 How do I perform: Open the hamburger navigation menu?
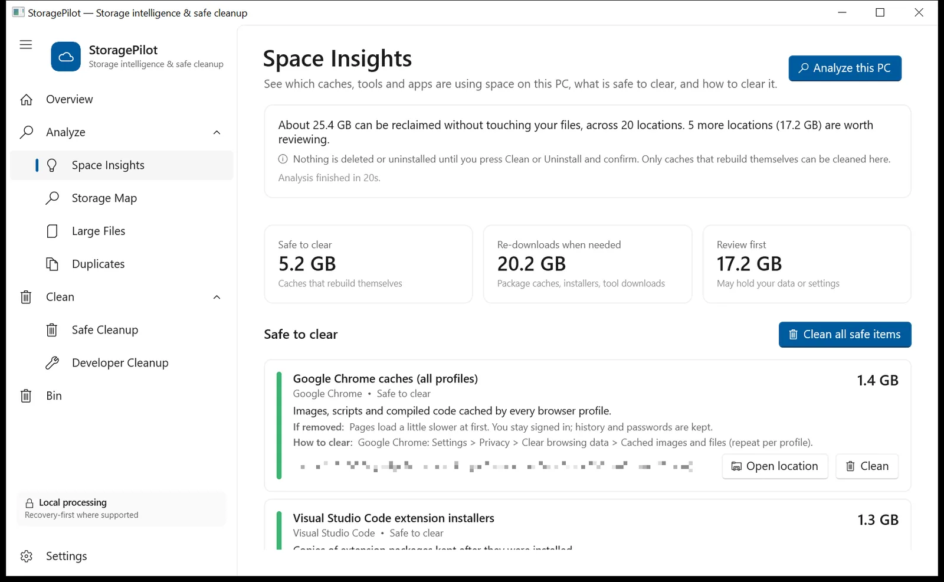(x=25, y=45)
